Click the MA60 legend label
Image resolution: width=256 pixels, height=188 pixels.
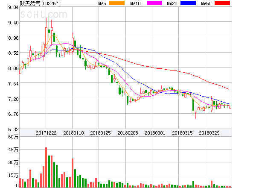point(206,3)
